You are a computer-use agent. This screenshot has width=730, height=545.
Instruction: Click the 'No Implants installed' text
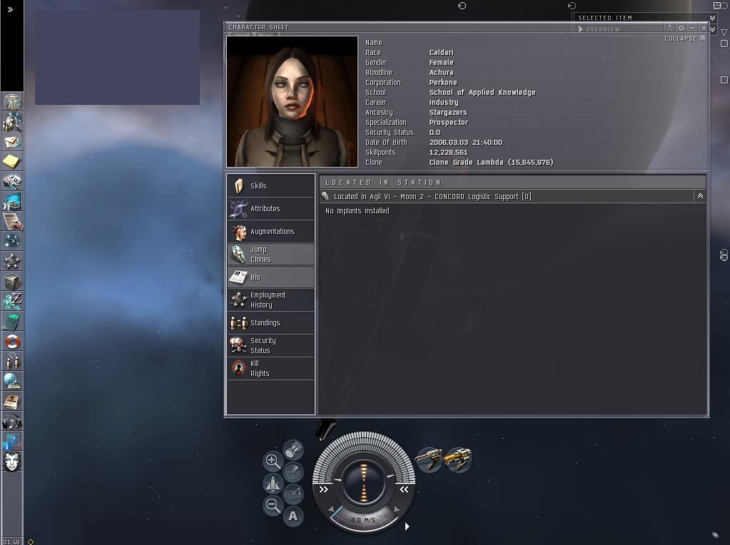(357, 211)
